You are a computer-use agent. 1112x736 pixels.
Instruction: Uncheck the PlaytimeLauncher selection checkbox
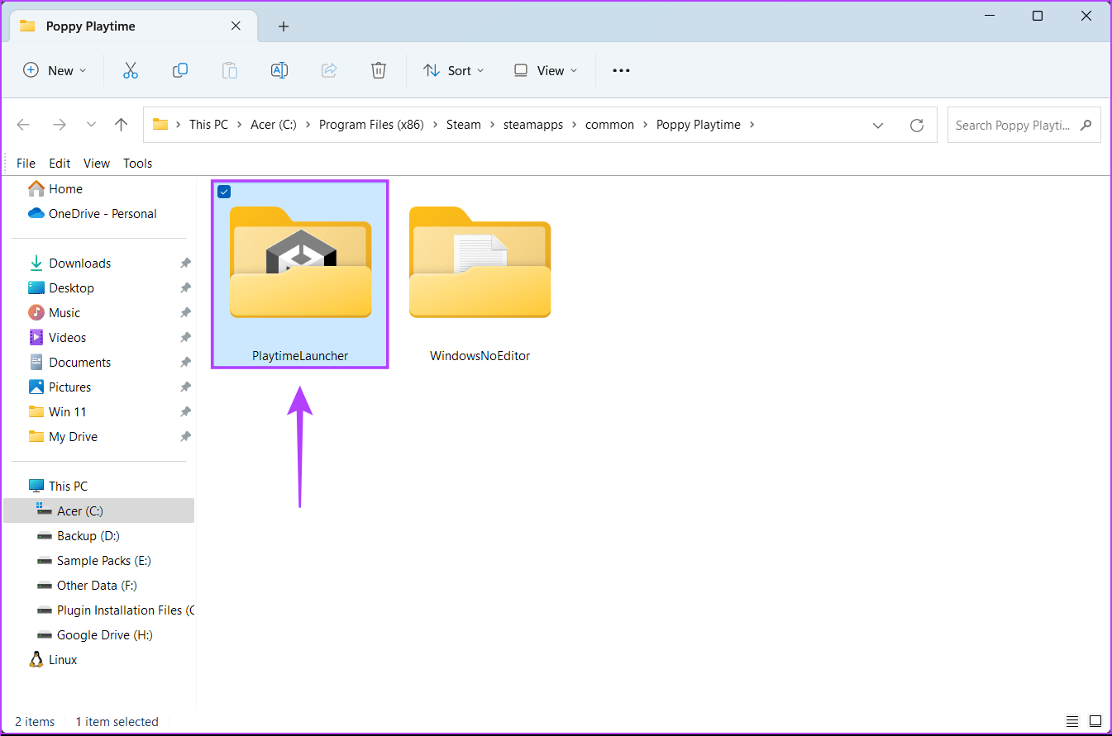[223, 192]
